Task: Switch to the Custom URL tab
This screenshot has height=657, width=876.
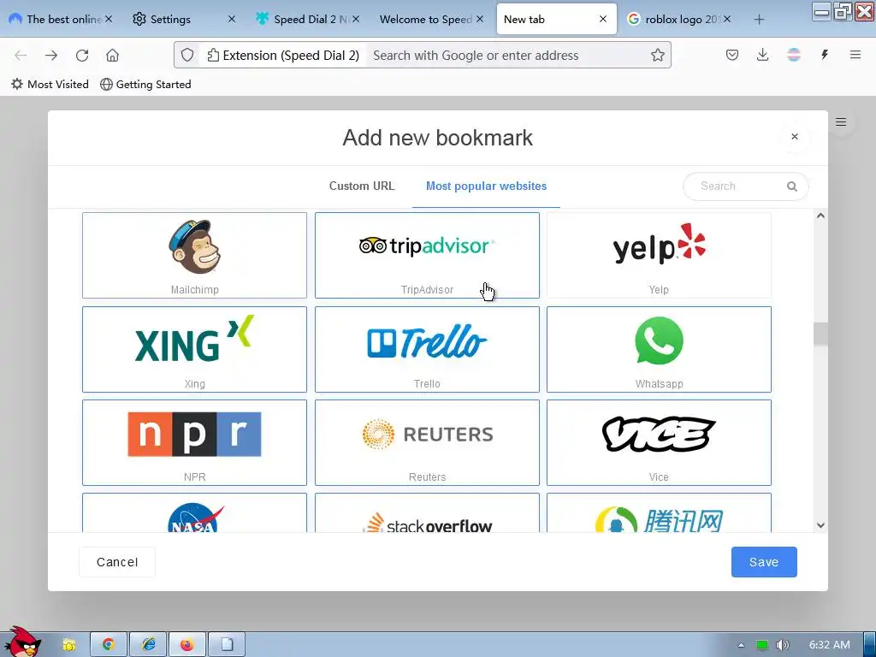Action: [362, 186]
